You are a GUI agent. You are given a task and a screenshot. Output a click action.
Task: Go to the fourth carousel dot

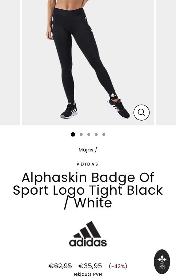click(x=96, y=135)
